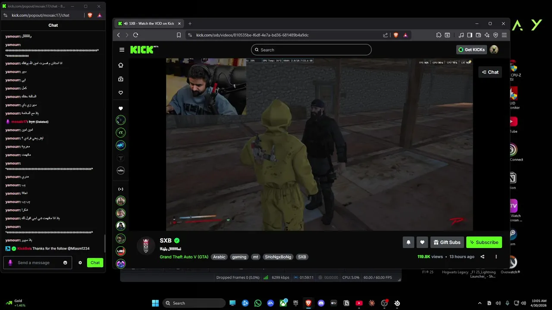This screenshot has width=552, height=310.
Task: Click the Kick identity badge in message box
Action: [10, 263]
